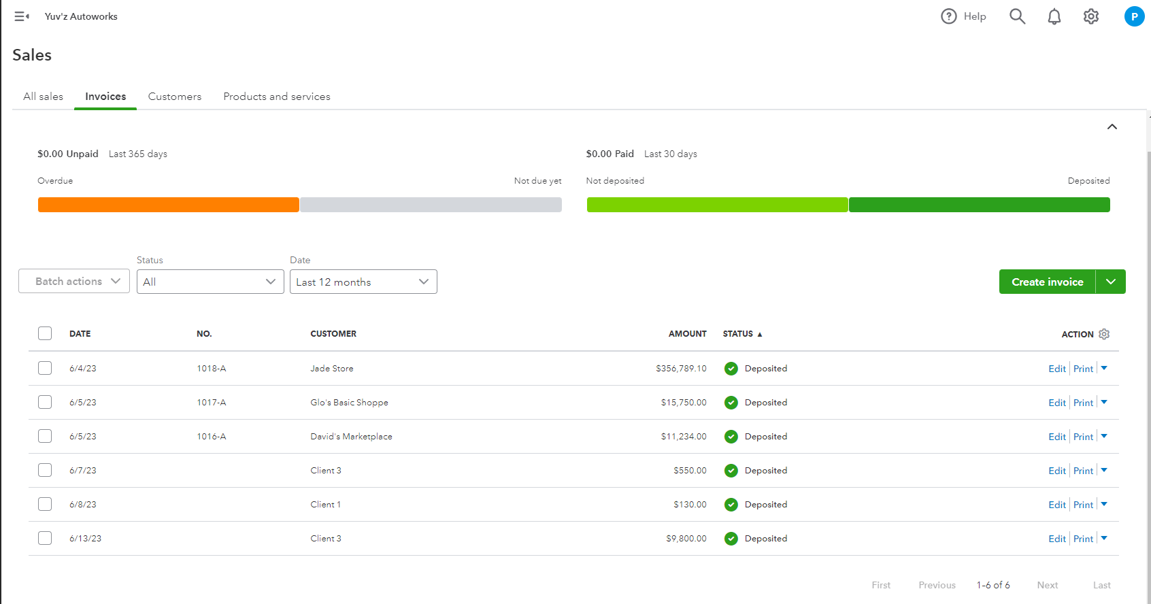
Task: Click the customer name Glo's Basic Shoppe
Action: coord(349,403)
